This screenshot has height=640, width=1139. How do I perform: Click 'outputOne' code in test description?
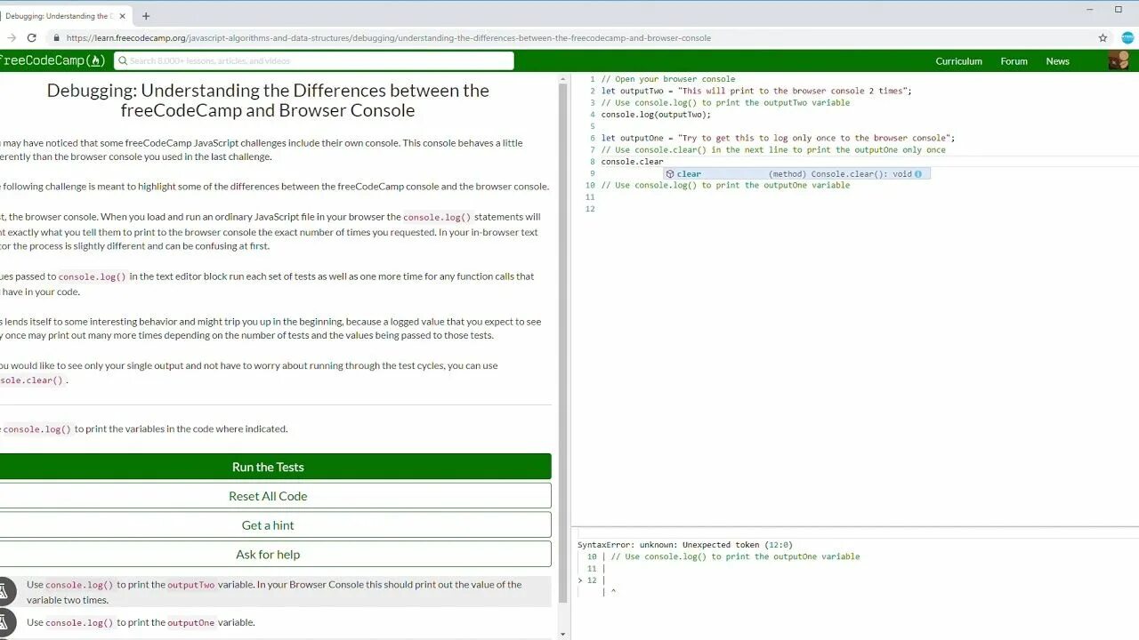[x=191, y=622]
